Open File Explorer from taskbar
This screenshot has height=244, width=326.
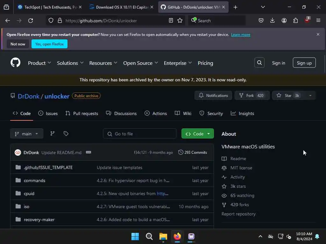coord(163,236)
